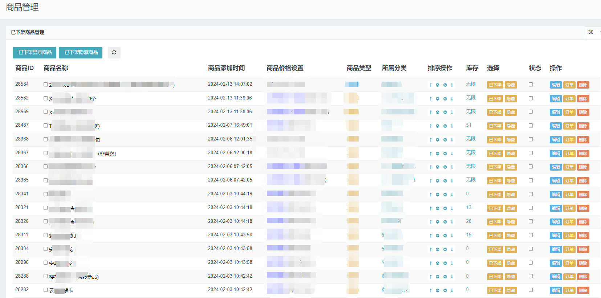The height and width of the screenshot is (298, 601).
Task: Tick the status checkbox for product 28368
Action: (531, 139)
